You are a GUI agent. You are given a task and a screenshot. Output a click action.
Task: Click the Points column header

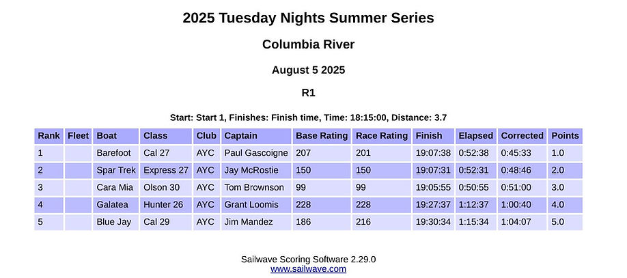[x=565, y=136]
